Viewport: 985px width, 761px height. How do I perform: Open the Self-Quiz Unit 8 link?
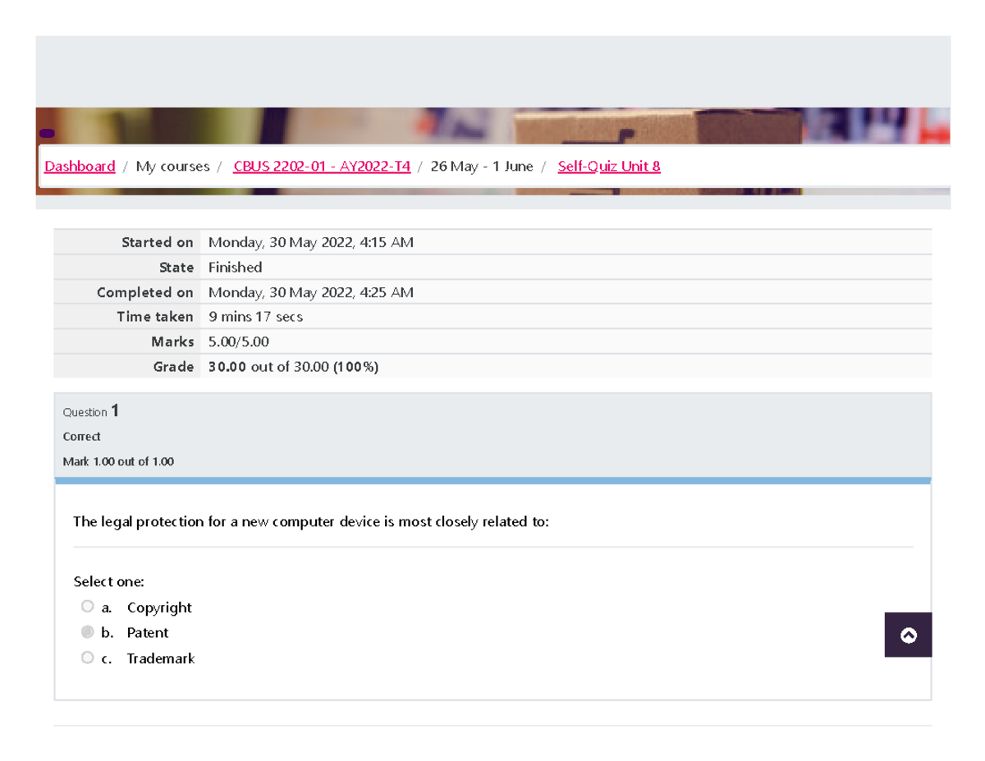tap(608, 166)
